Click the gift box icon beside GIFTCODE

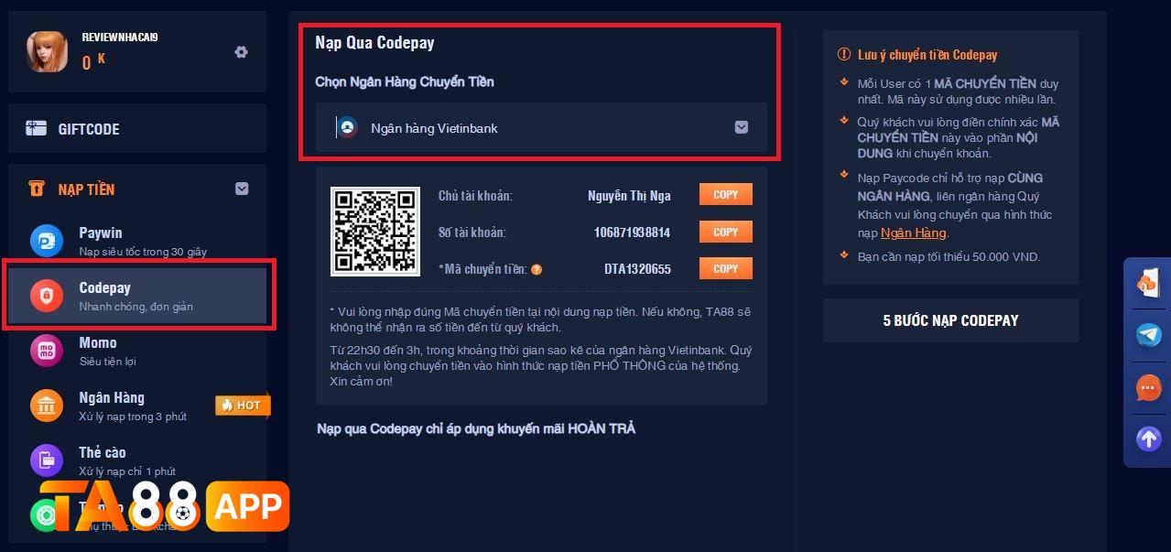pos(36,129)
